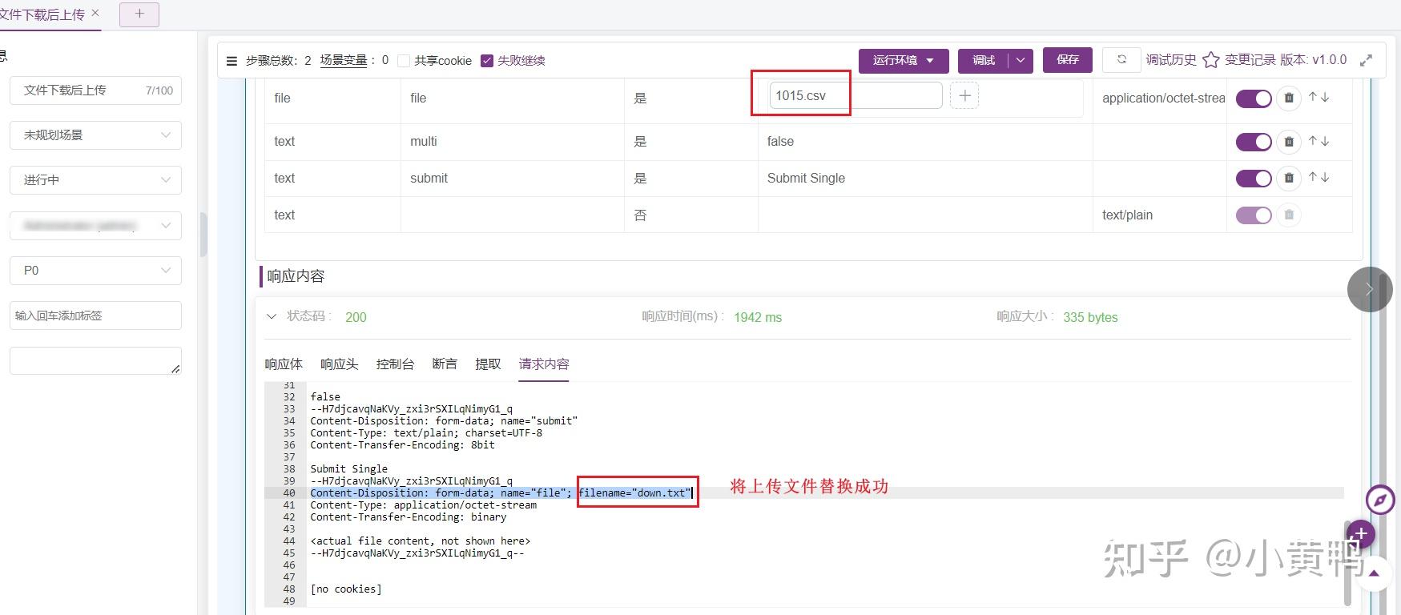Click the 版本: v1.0.0 label
Image resolution: width=1401 pixels, height=615 pixels.
(1314, 60)
